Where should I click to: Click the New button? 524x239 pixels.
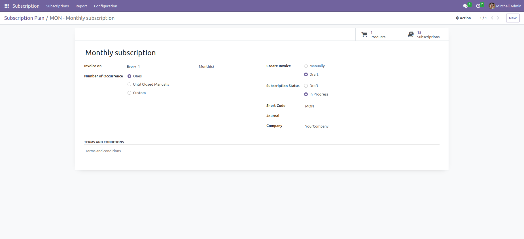pyautogui.click(x=512, y=18)
